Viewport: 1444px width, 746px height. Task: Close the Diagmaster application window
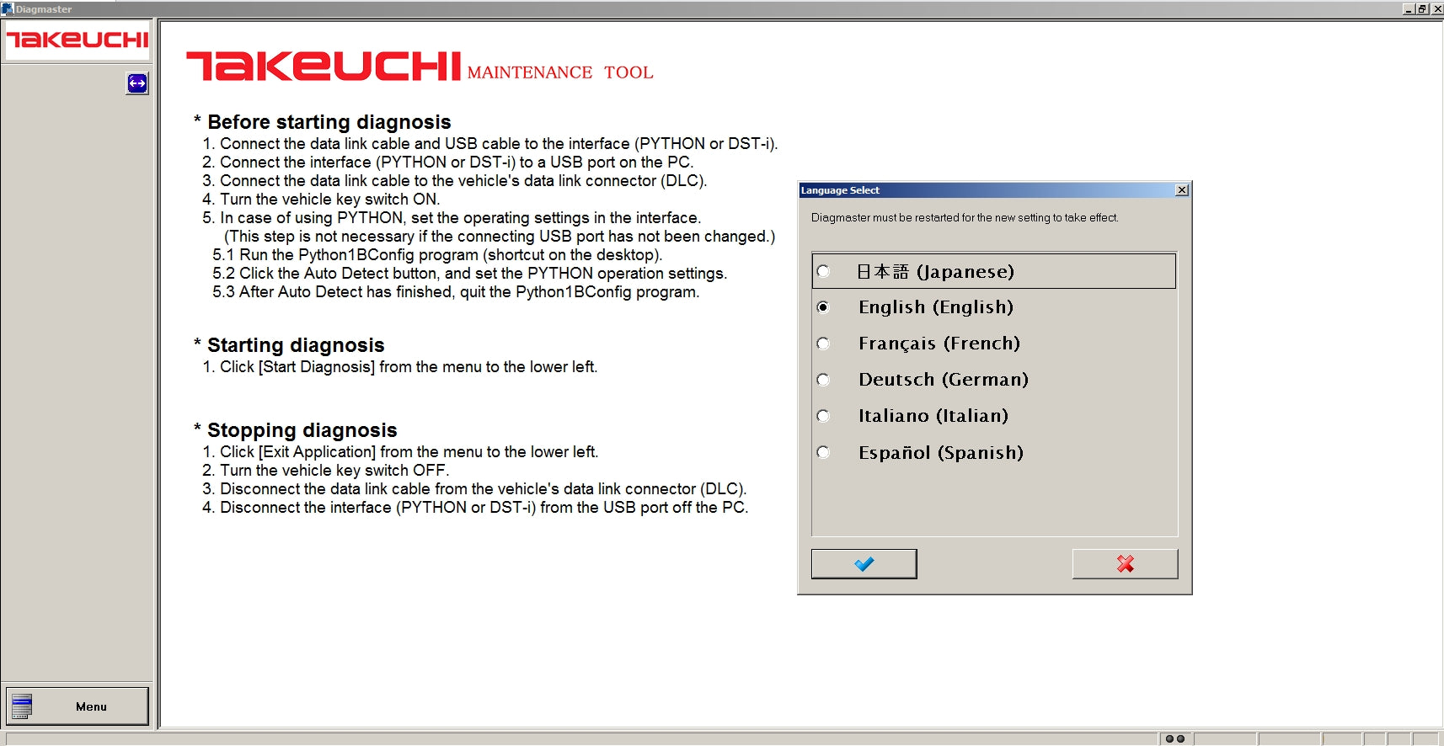1436,9
